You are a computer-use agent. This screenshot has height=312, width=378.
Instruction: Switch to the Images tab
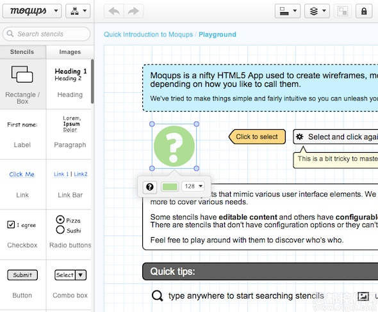[70, 52]
